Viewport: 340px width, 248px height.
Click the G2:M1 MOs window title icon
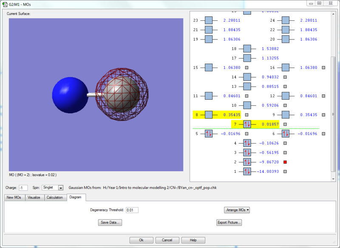click(x=5, y=4)
